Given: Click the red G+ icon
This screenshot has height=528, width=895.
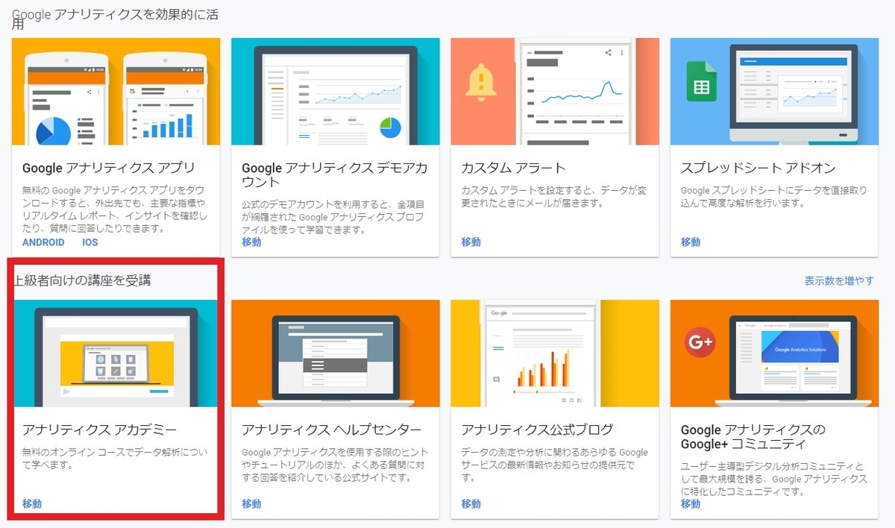Looking at the screenshot, I should 700,342.
